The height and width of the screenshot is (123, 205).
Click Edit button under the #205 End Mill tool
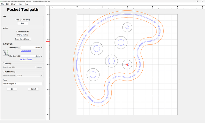[x=23, y=23]
